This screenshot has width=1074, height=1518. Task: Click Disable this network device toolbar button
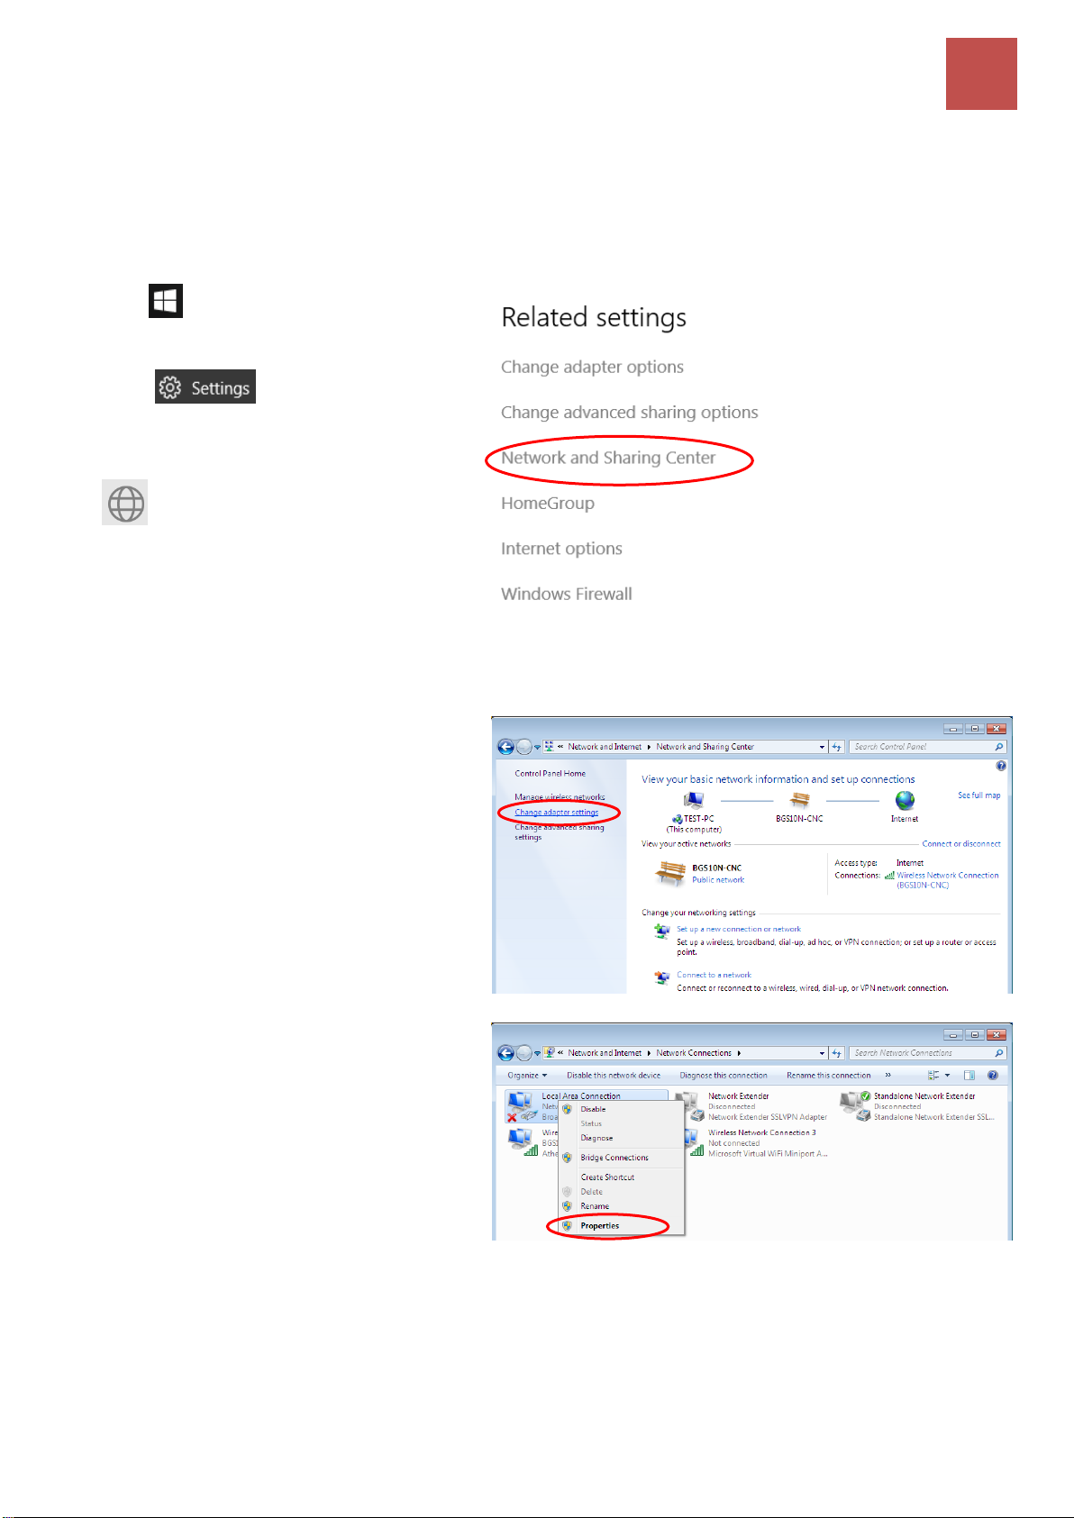pyautogui.click(x=613, y=1075)
